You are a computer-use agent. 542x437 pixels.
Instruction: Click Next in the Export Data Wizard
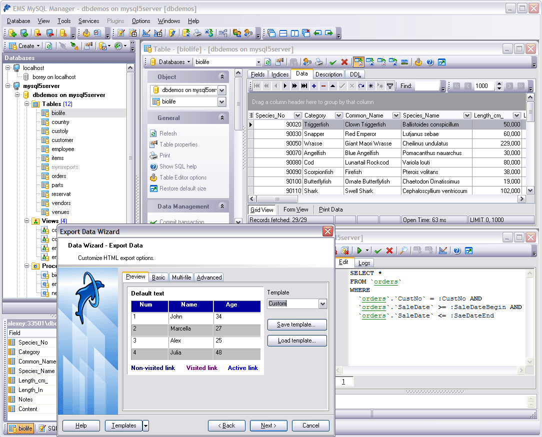[x=268, y=425]
